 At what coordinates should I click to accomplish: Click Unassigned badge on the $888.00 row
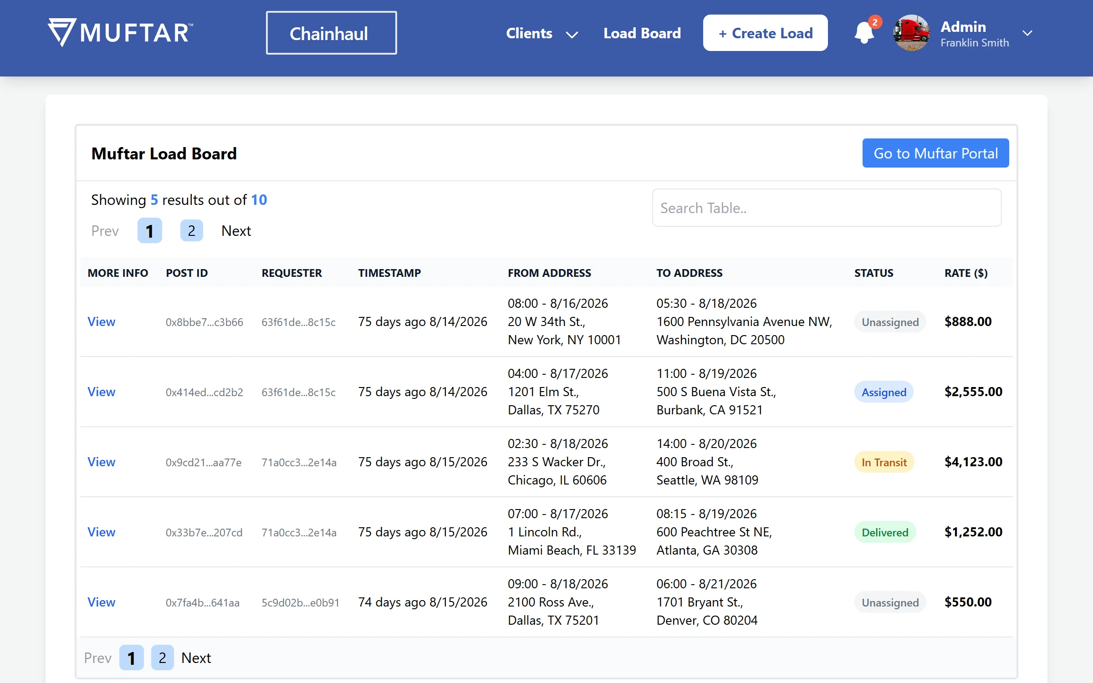pos(890,322)
